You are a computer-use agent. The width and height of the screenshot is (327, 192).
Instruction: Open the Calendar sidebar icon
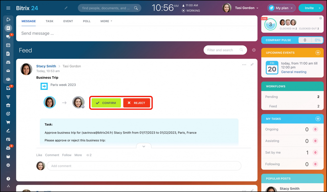pyautogui.click(x=8, y=45)
